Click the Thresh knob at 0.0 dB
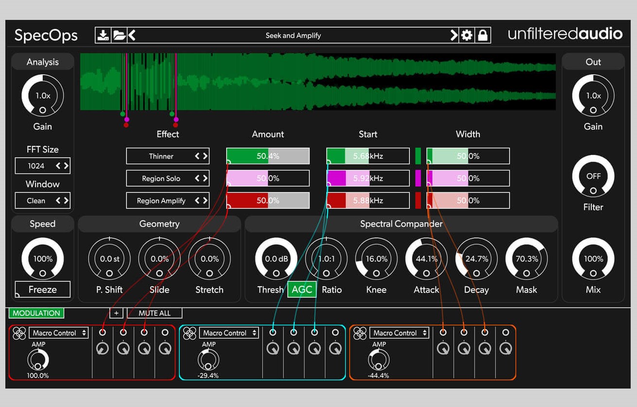 click(x=276, y=259)
